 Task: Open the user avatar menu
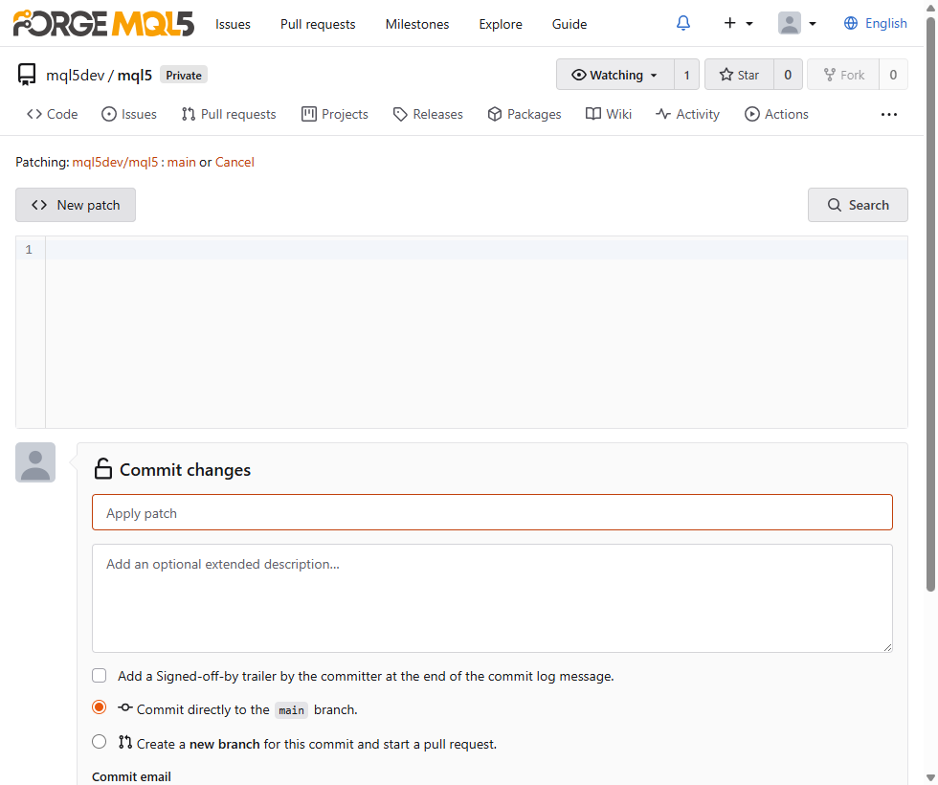(796, 23)
